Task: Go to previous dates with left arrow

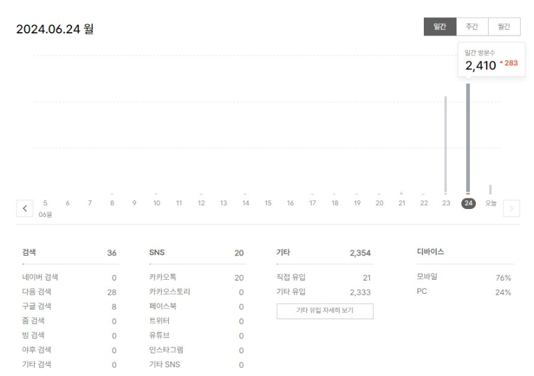Action: coord(25,208)
